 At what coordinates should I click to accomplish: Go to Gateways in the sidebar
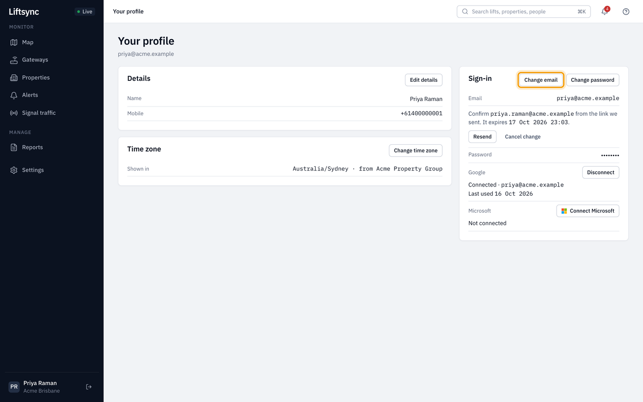[x=51, y=60]
